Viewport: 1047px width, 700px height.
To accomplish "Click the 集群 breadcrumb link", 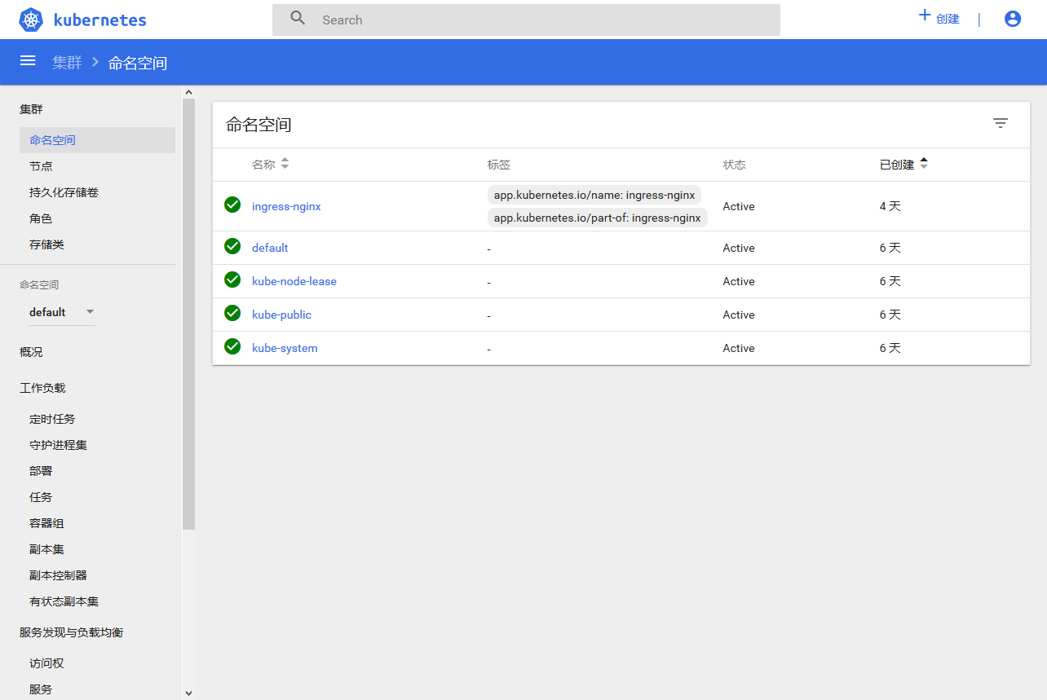I will tap(67, 63).
